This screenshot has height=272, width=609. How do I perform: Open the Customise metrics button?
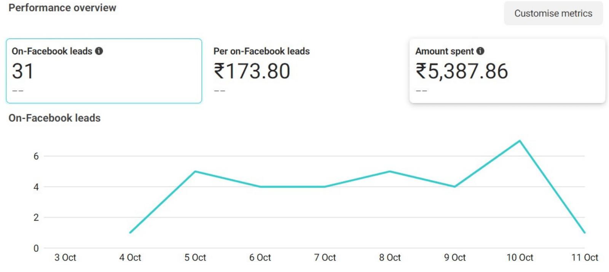[553, 13]
